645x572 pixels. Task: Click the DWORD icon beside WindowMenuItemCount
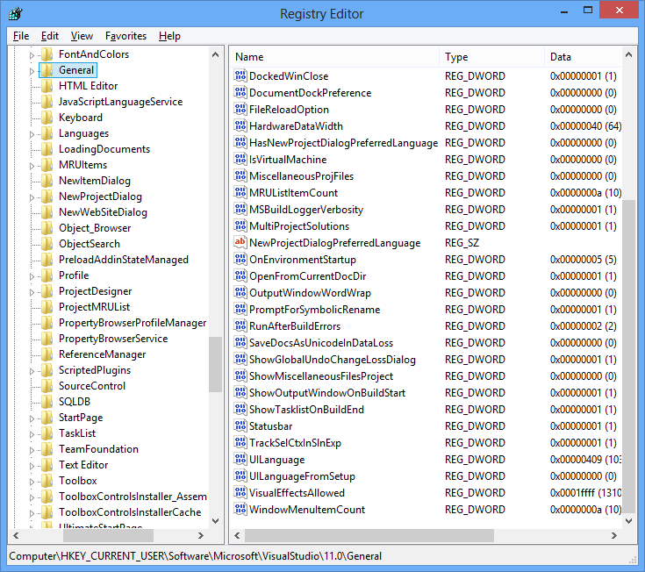point(240,509)
